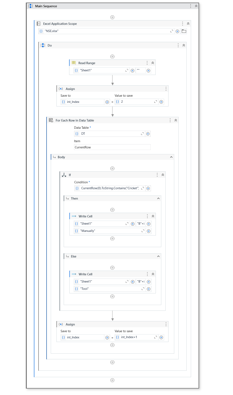233x395 pixels.
Task: Edit the CurrentRow item field
Action: (112, 147)
